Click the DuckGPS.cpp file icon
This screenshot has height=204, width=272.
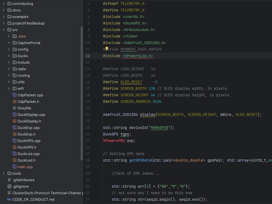[15, 141]
